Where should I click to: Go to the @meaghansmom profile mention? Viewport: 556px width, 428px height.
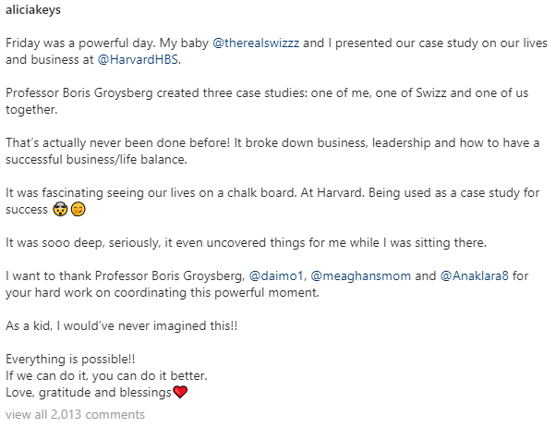(x=360, y=275)
